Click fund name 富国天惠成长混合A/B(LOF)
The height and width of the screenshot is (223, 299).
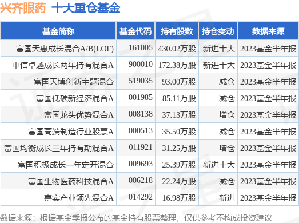point(65,49)
